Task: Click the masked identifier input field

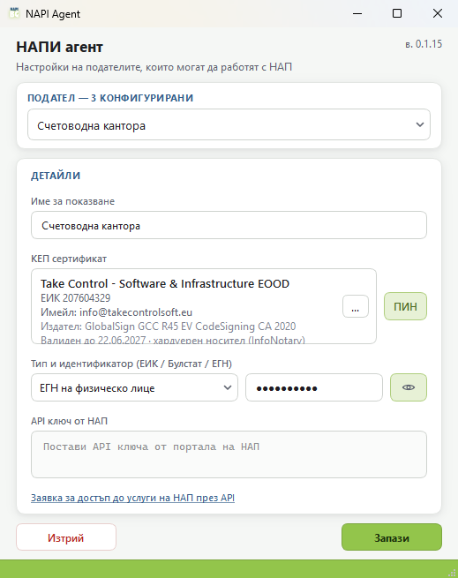Action: 314,387
